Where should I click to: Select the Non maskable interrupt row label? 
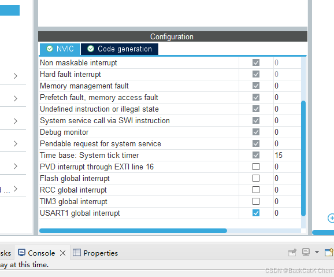pos(79,62)
